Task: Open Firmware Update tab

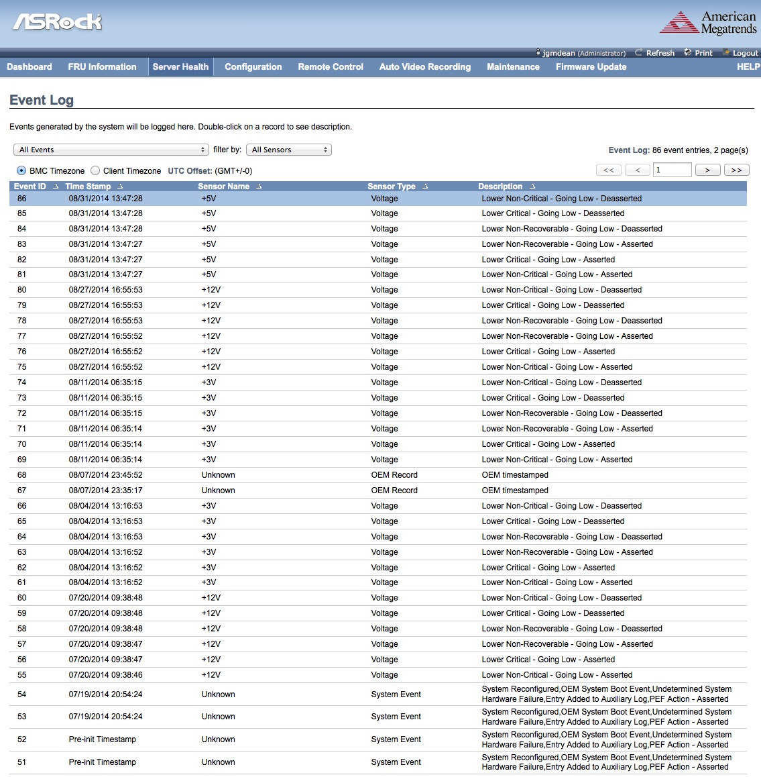Action: click(591, 67)
